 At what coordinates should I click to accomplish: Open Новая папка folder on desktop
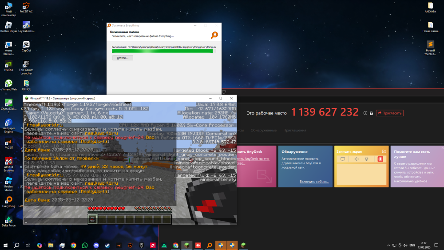430,27
